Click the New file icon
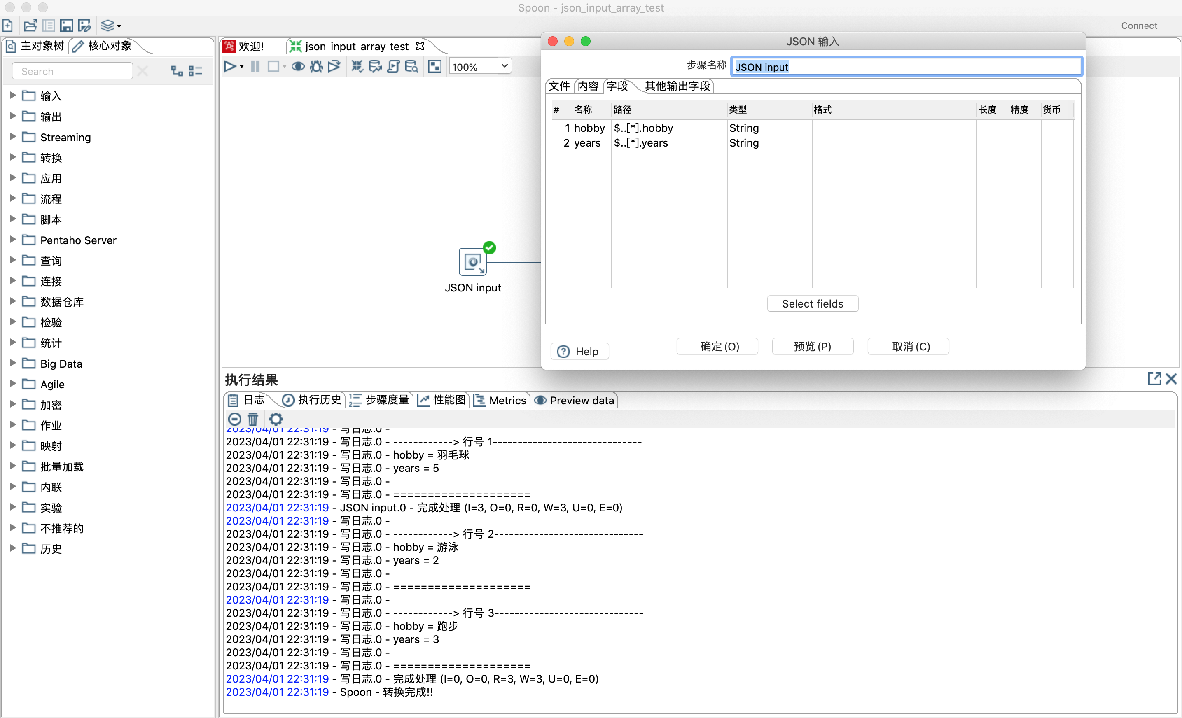The height and width of the screenshot is (718, 1182). pyautogui.click(x=8, y=26)
